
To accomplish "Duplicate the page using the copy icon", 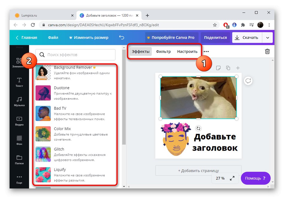I will [x=228, y=68].
